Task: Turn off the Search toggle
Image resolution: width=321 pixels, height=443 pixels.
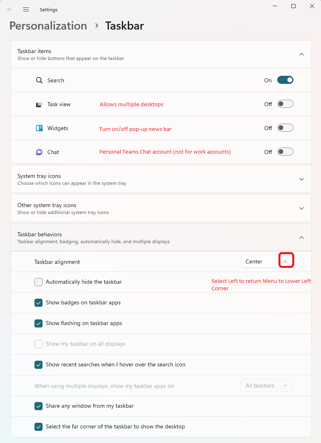Action: pos(285,80)
